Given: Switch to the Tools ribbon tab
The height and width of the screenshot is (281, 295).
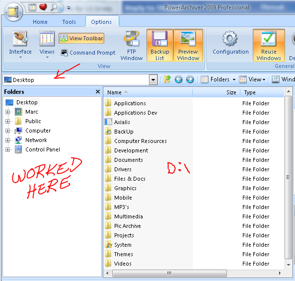Looking at the screenshot, I should tap(69, 22).
